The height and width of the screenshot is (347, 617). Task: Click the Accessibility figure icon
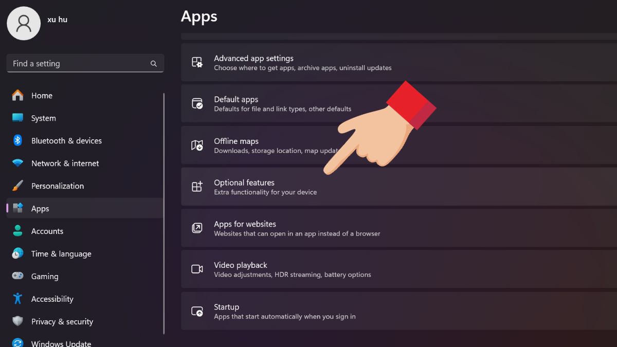click(x=17, y=299)
